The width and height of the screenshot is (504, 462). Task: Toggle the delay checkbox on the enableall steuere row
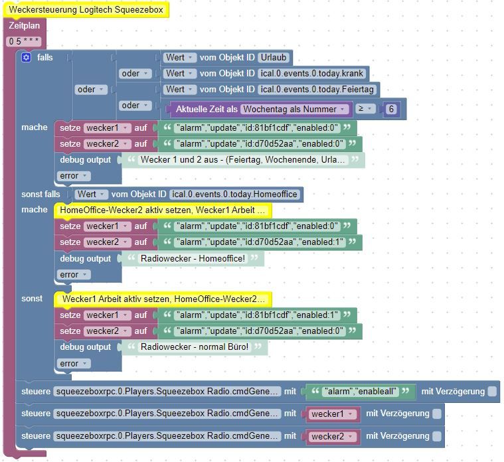click(492, 392)
